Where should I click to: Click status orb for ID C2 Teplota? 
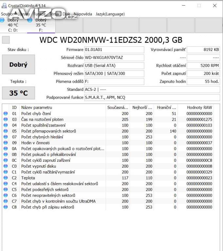[x=6, y=178]
